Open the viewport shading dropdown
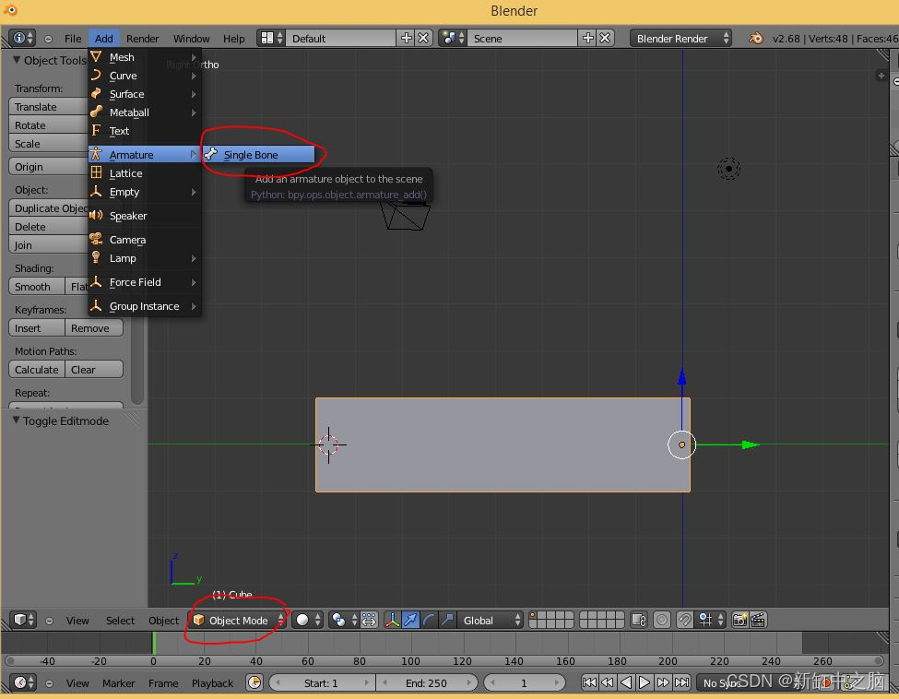899x699 pixels. click(x=308, y=620)
